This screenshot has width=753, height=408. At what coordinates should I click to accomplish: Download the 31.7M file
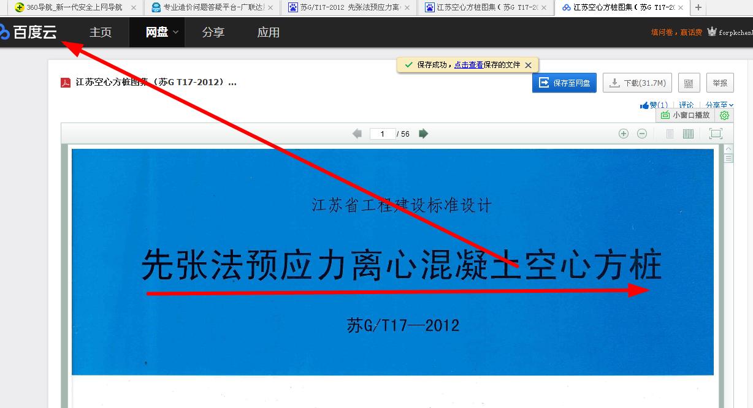tap(638, 83)
